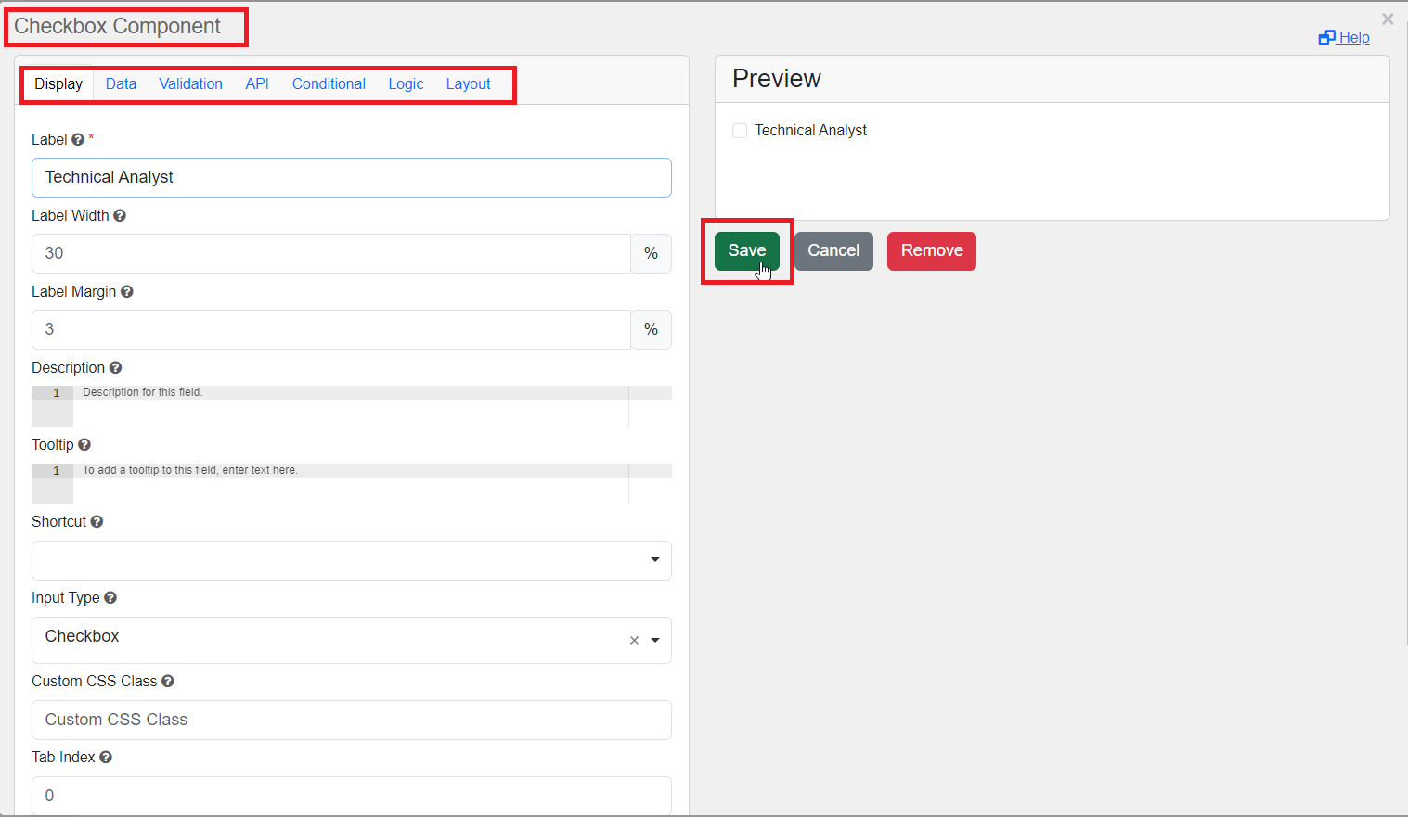This screenshot has width=1408, height=817.
Task: Click into the Tab Index field
Action: click(352, 796)
